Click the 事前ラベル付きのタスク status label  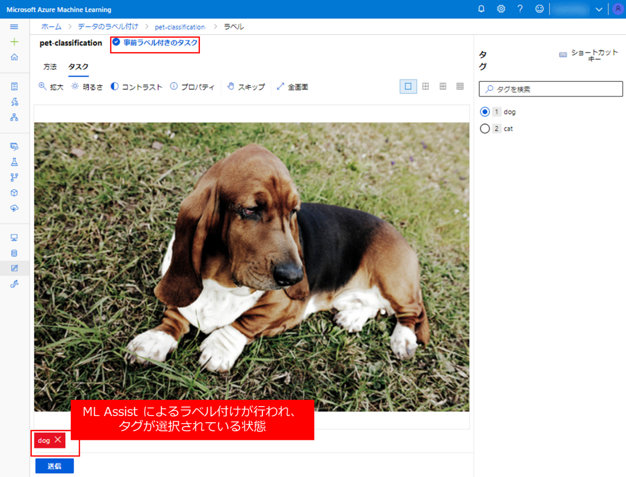156,43
